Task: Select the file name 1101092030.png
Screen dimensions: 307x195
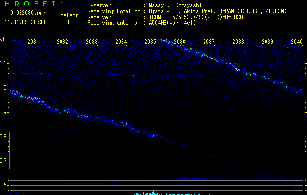Action: pyautogui.click(x=25, y=13)
